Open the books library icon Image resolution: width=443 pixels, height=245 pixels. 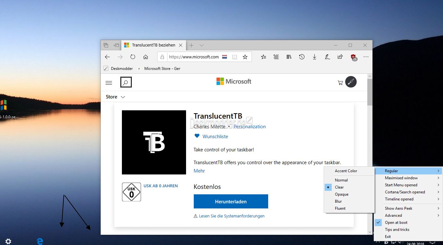pos(289,57)
